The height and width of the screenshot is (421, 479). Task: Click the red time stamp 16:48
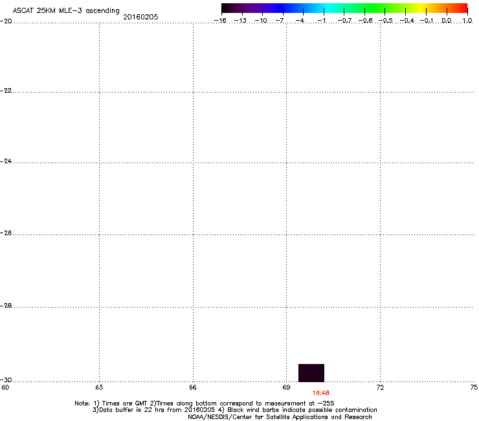point(320,393)
